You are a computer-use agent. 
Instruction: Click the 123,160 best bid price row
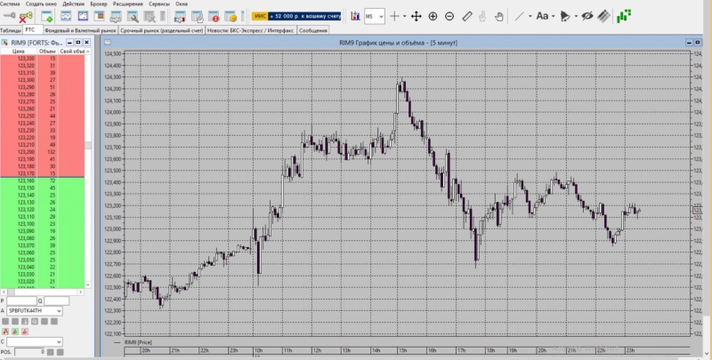coord(42,181)
